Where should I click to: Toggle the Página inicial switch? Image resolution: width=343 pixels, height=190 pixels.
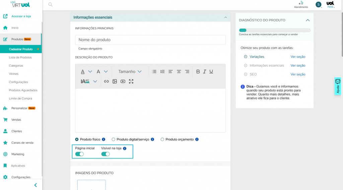(x=79, y=154)
